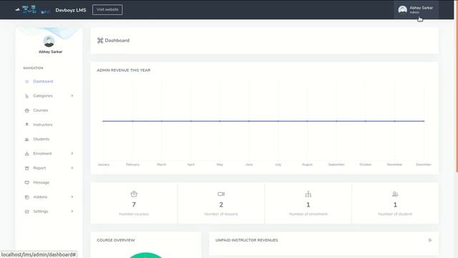The width and height of the screenshot is (458, 258).
Task: Click the Enrolment hierarchy icon in sidebar
Action: 27,153
